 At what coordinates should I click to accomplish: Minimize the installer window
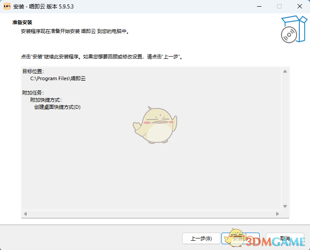coord(259,6)
